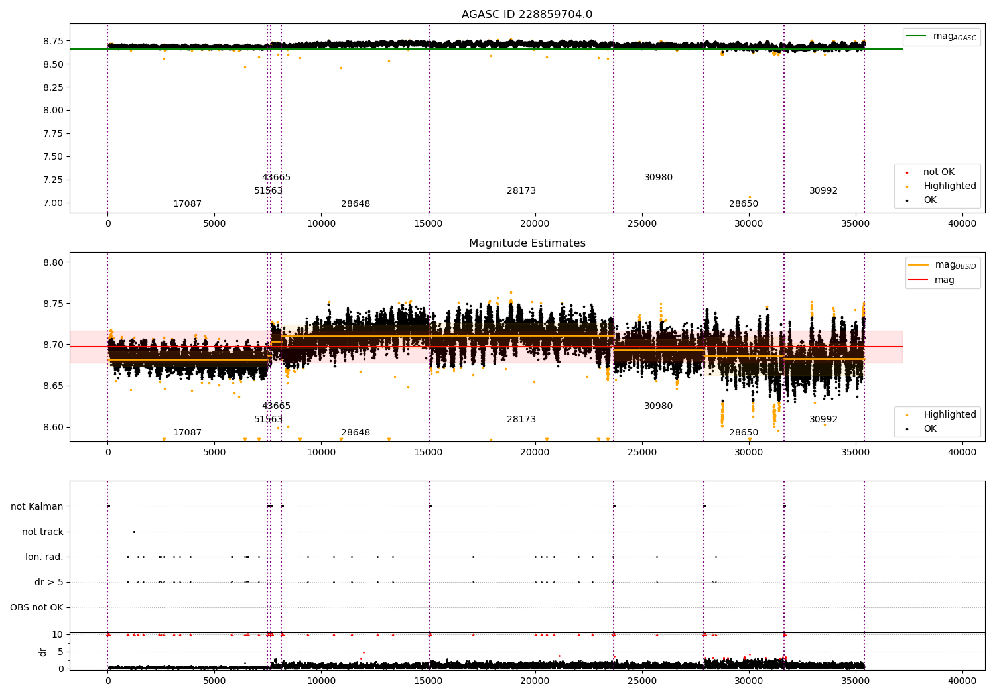Select obsid label 17087 in top plot

point(187,203)
